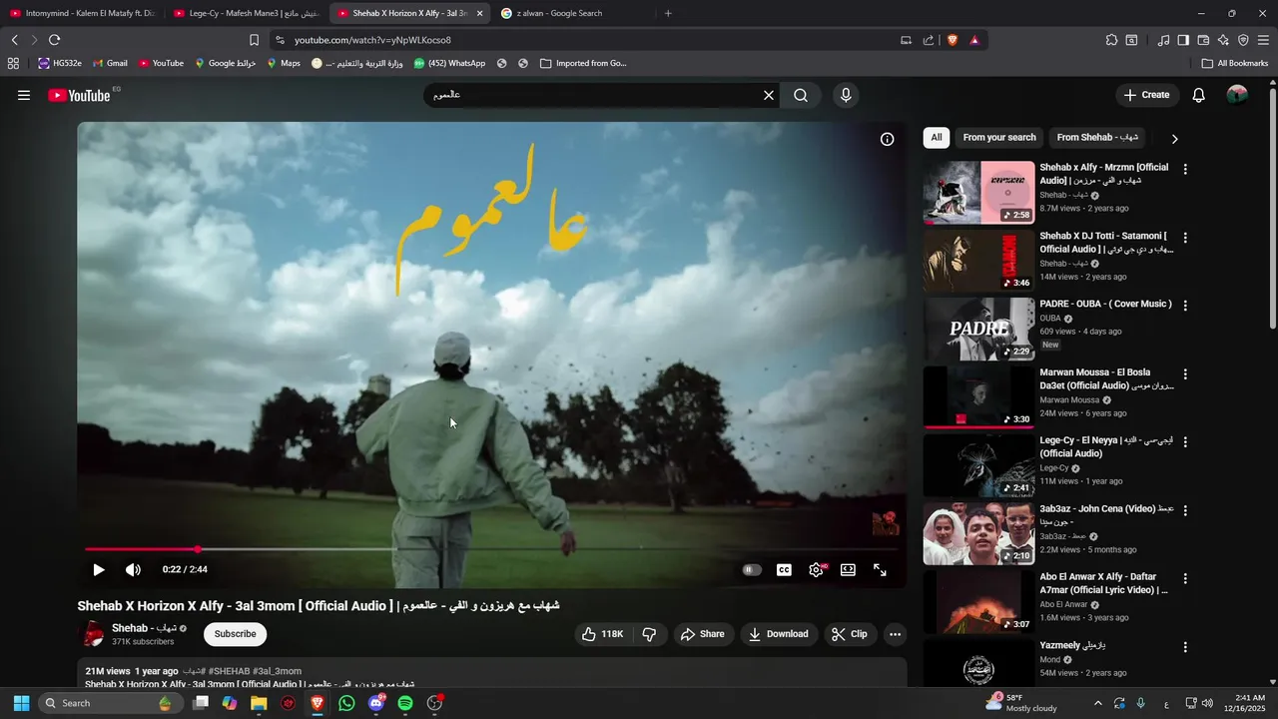Subscribe to the Shehab channel

pyautogui.click(x=235, y=634)
